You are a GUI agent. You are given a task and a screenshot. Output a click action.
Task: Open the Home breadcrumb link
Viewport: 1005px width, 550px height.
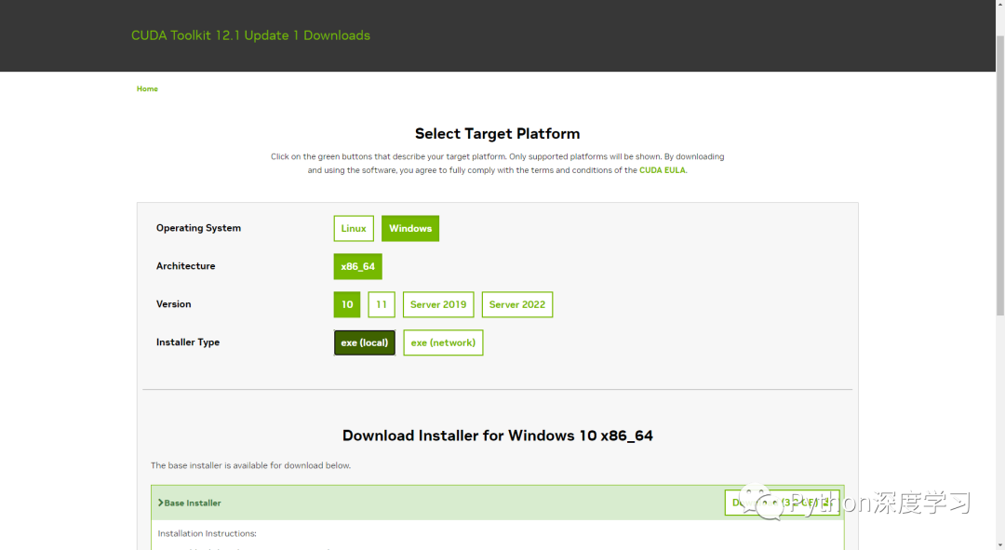(x=147, y=89)
